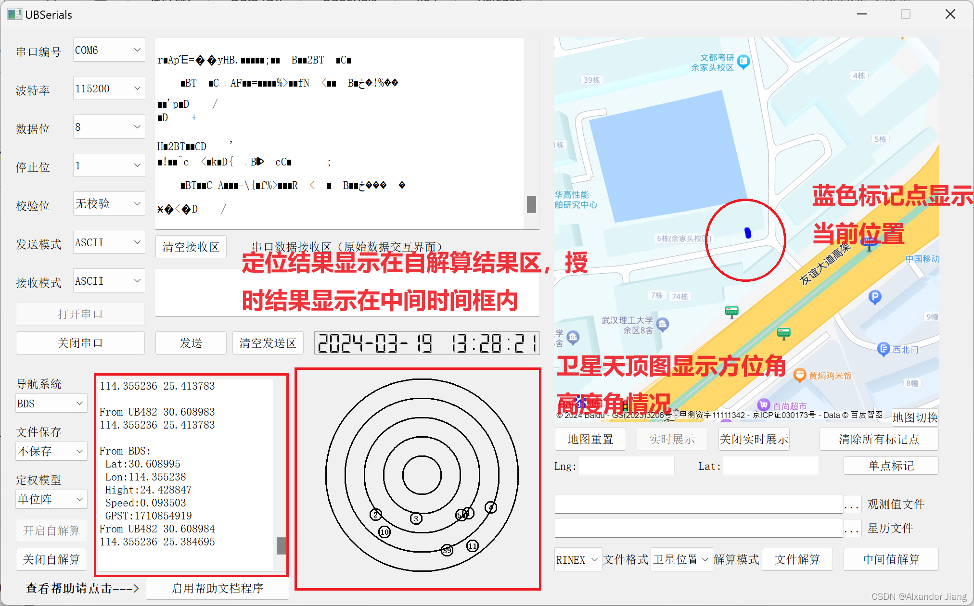Click the blue current-position marker on map
Image resolution: width=974 pixels, height=606 pixels.
748,233
